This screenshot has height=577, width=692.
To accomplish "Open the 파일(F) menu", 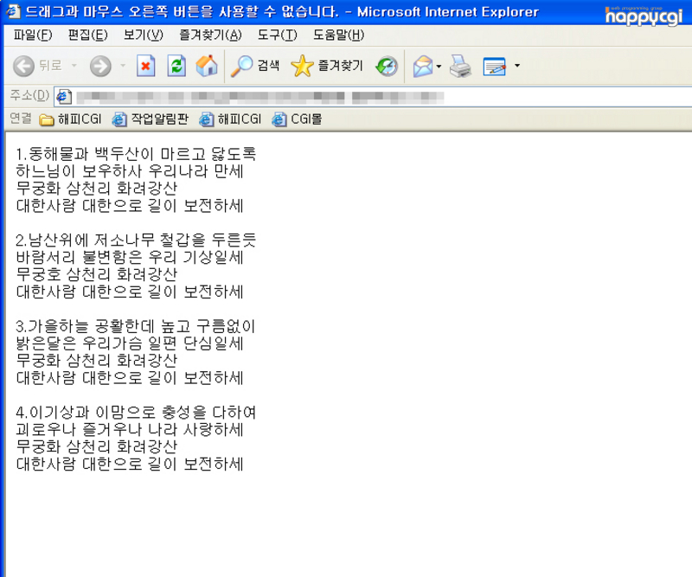I will [x=33, y=35].
